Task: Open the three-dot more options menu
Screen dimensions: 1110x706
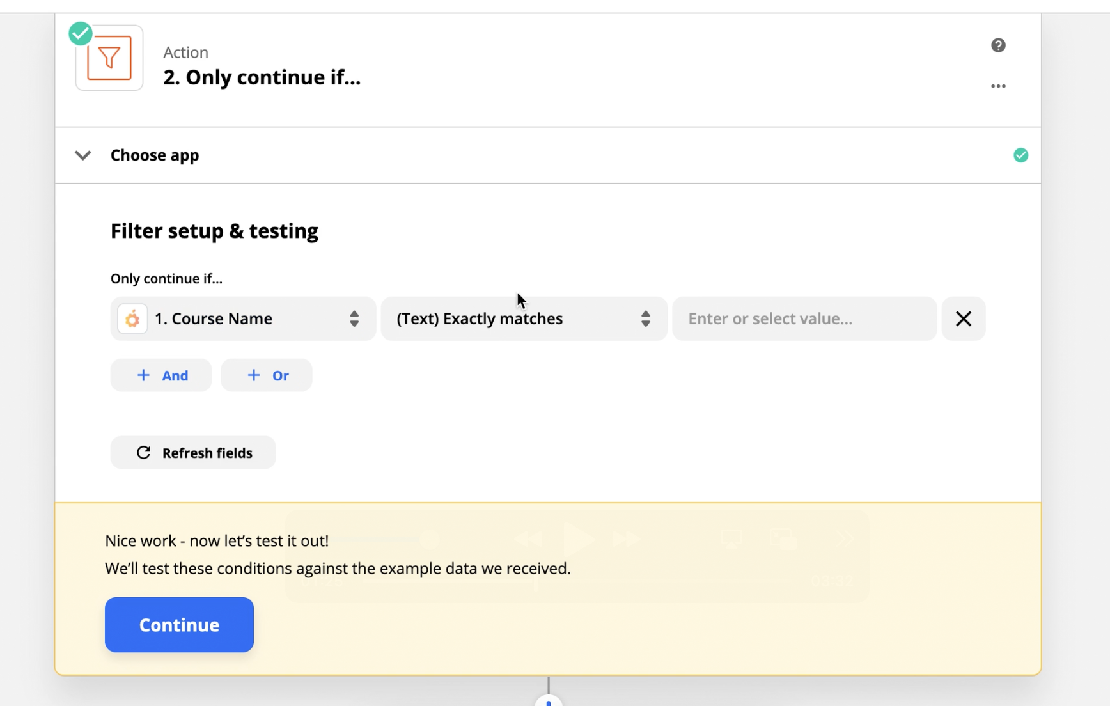Action: (998, 86)
